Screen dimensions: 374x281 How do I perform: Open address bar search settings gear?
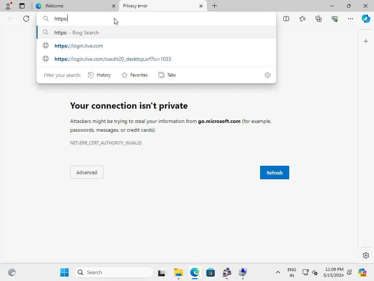pyautogui.click(x=268, y=75)
